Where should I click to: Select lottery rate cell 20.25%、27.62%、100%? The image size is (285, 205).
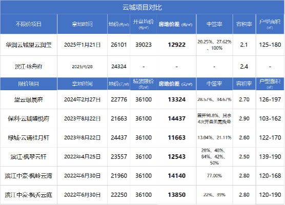[x=214, y=45]
